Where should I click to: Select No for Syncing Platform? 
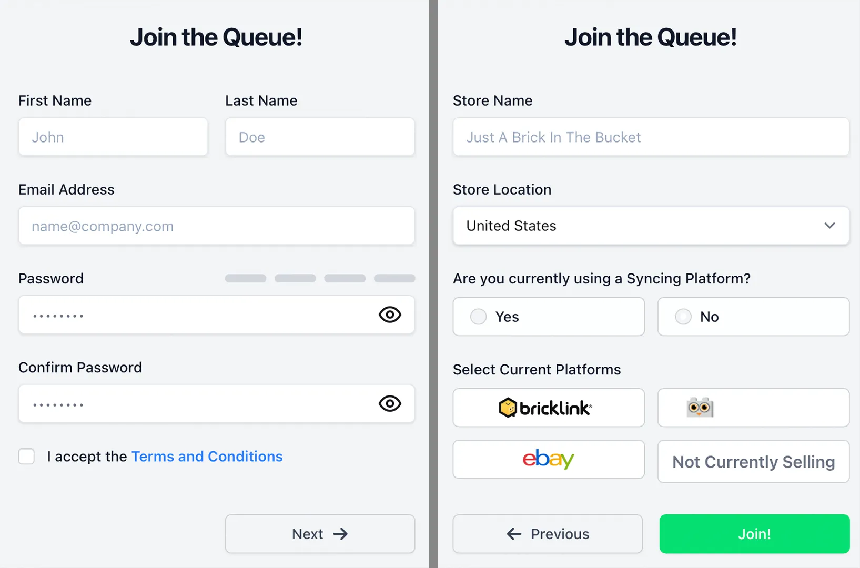pos(753,317)
